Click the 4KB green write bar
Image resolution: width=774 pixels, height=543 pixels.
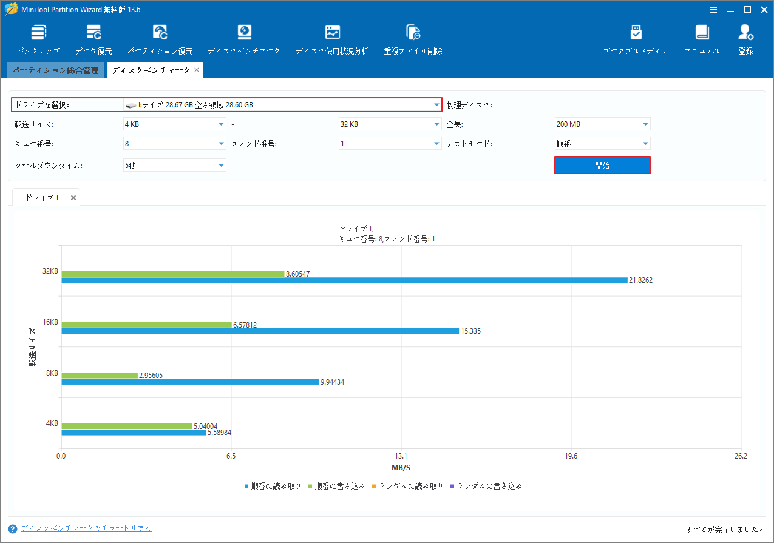coord(126,426)
